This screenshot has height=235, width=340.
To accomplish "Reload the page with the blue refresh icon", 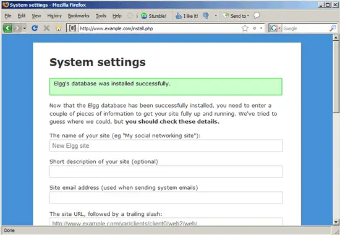I will (35, 28).
